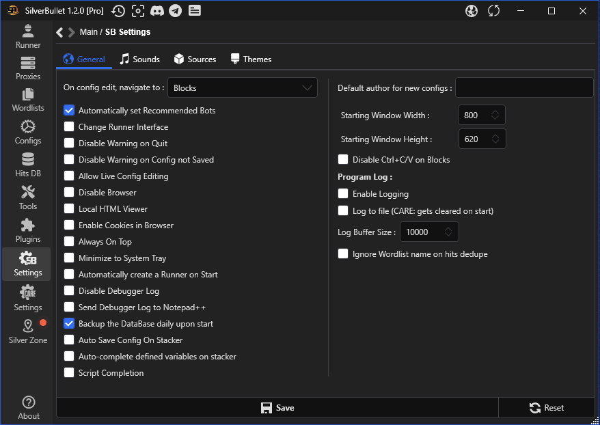Switch to the Sources tab
600x425 pixels.
click(x=195, y=59)
